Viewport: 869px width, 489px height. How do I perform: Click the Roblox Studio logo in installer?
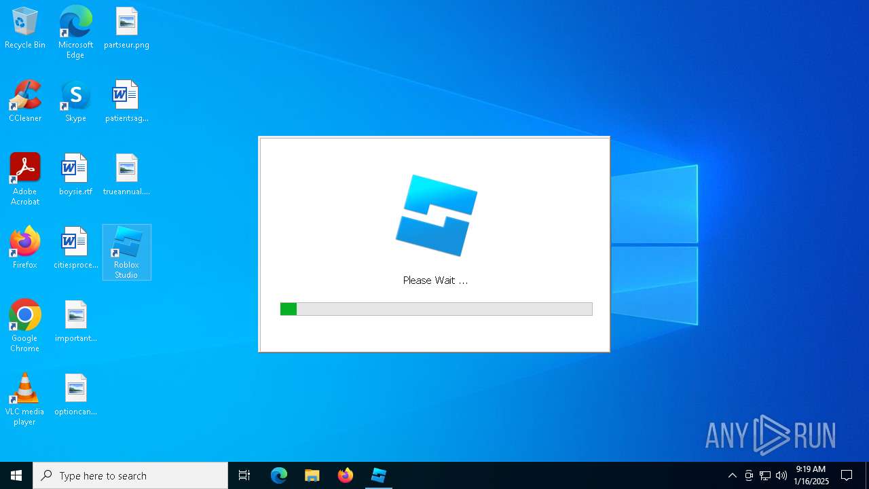(437, 215)
